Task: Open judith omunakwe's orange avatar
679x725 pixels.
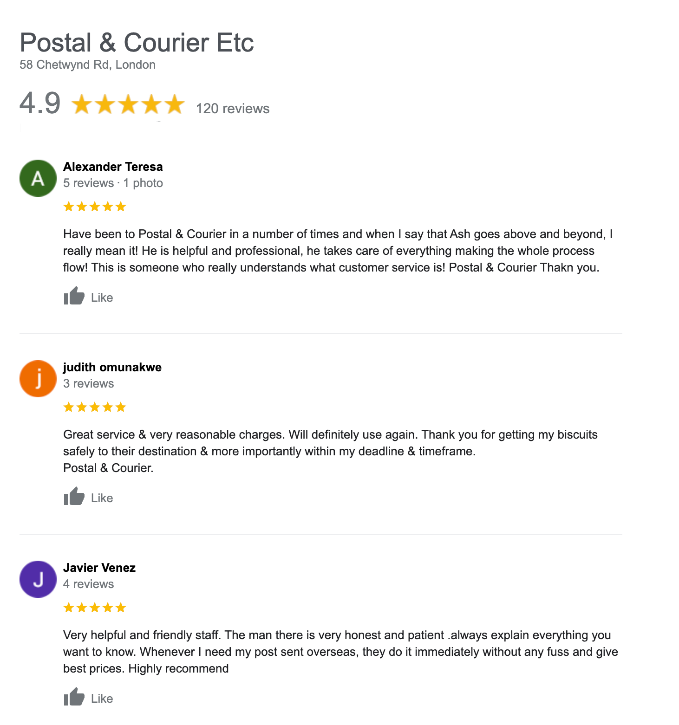Action: pos(38,378)
